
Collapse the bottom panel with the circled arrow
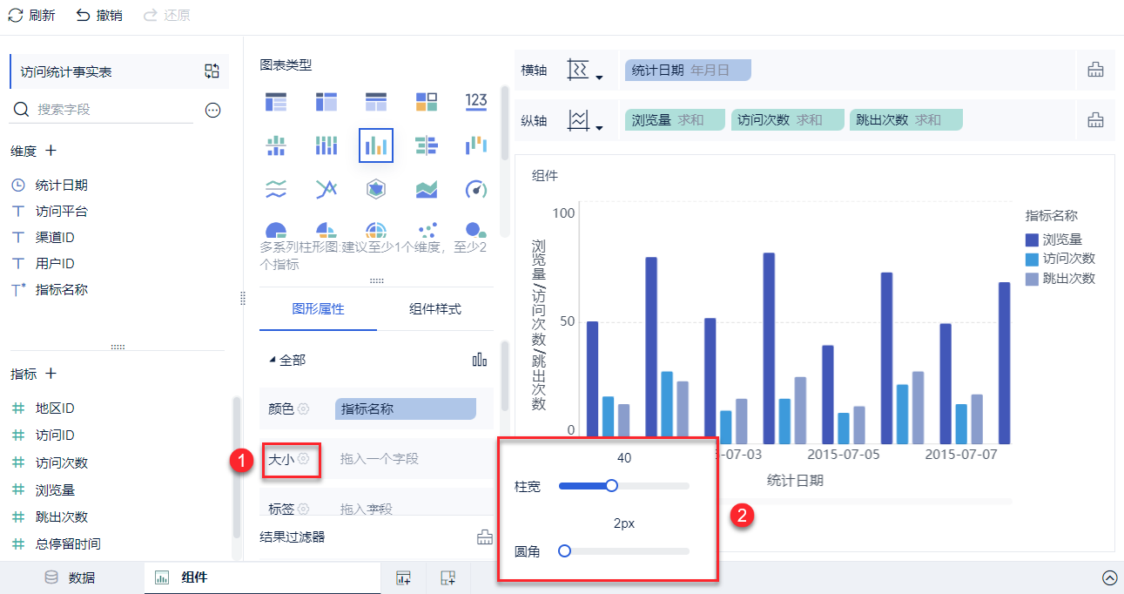(1109, 577)
